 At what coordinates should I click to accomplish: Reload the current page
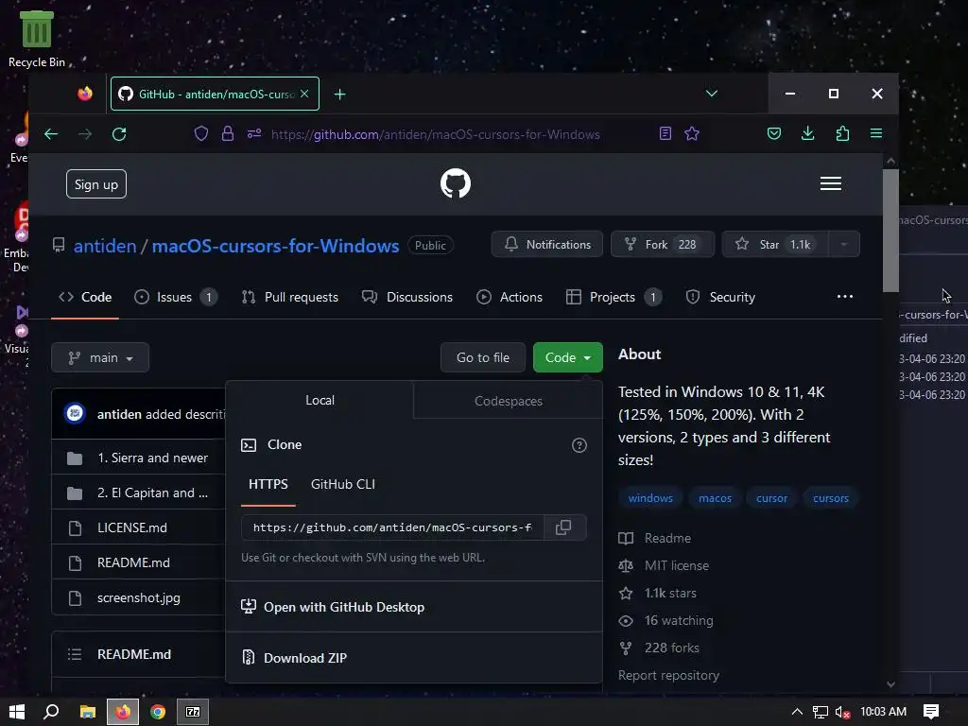tap(119, 134)
